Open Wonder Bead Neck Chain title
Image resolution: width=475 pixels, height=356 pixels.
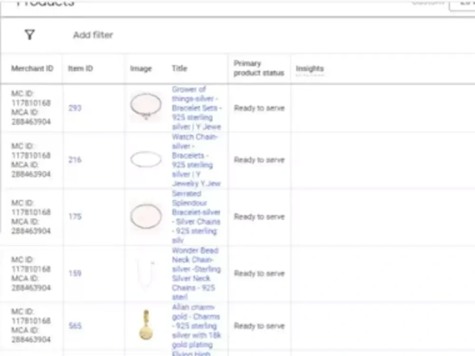pyautogui.click(x=196, y=273)
